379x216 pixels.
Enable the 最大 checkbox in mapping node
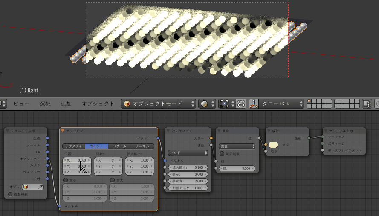[112, 180]
